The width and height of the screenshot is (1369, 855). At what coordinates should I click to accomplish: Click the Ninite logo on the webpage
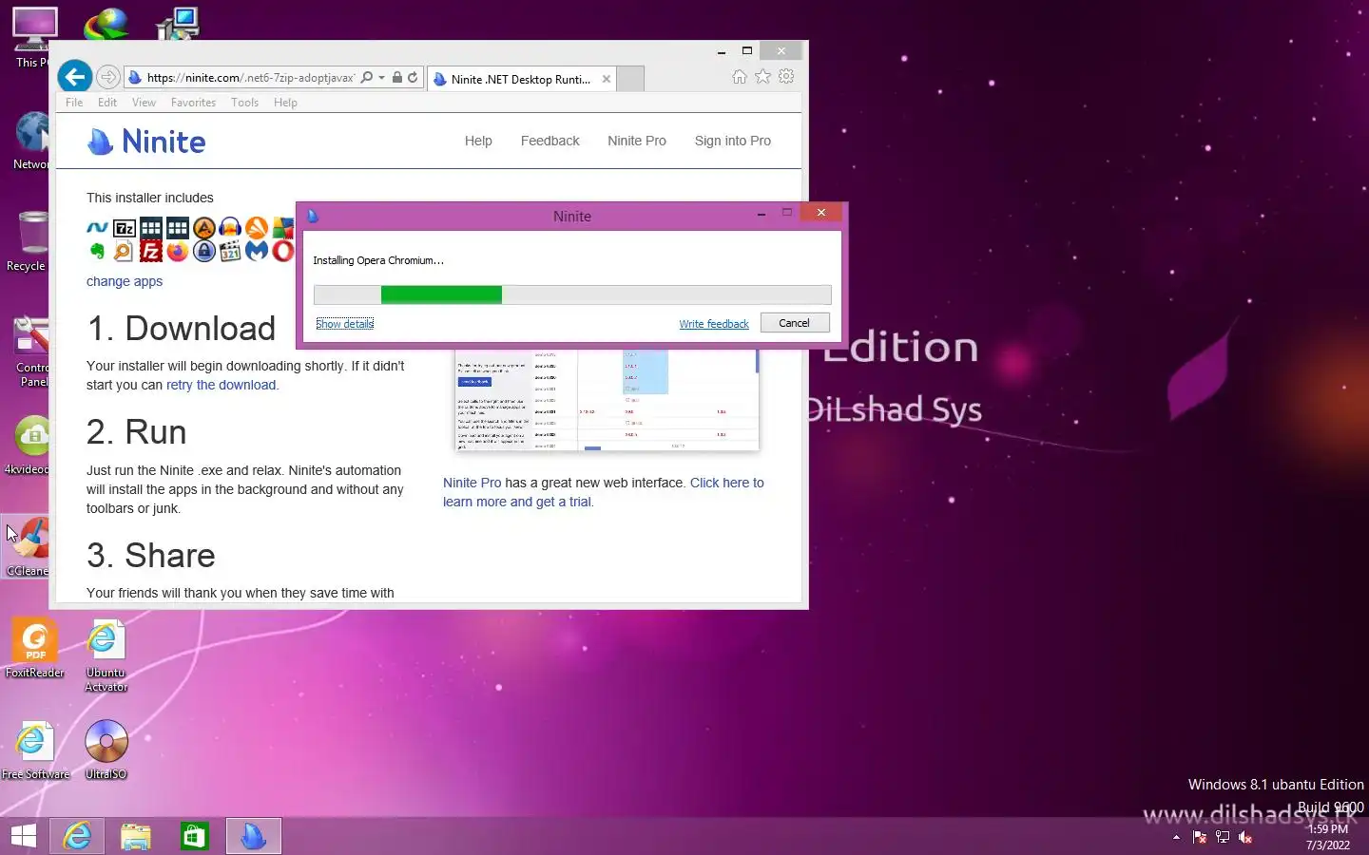(146, 142)
